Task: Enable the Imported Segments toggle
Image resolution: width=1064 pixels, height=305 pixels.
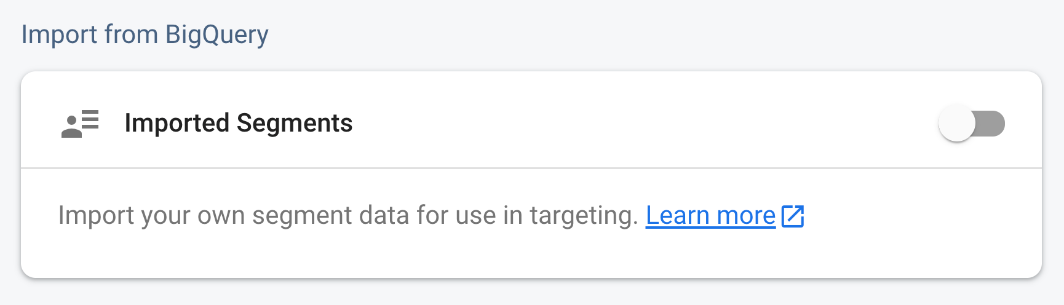Action: [971, 124]
